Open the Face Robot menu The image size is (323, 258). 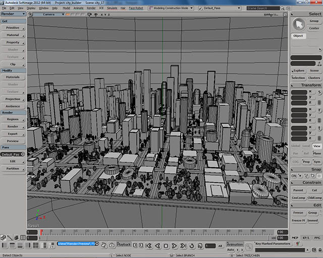(x=136, y=8)
